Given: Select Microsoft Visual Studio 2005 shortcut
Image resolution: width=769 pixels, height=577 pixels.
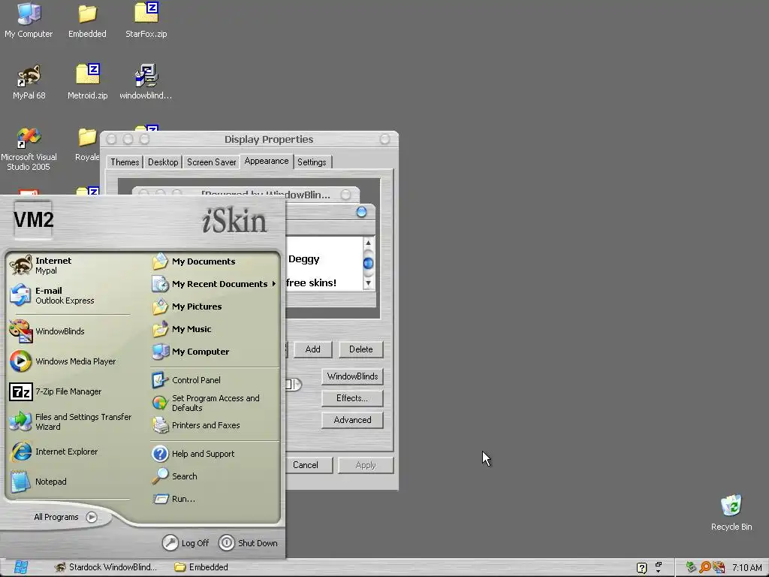Looking at the screenshot, I should [x=29, y=150].
